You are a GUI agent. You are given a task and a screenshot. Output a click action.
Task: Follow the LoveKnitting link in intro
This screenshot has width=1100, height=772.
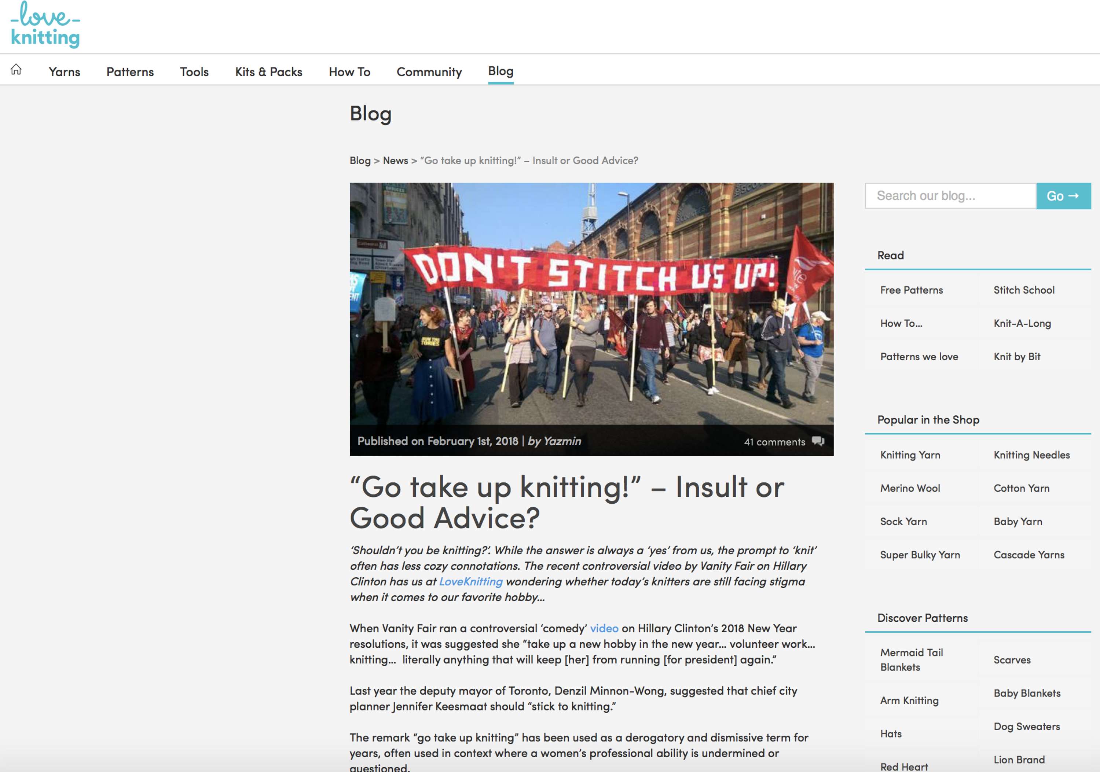(471, 581)
